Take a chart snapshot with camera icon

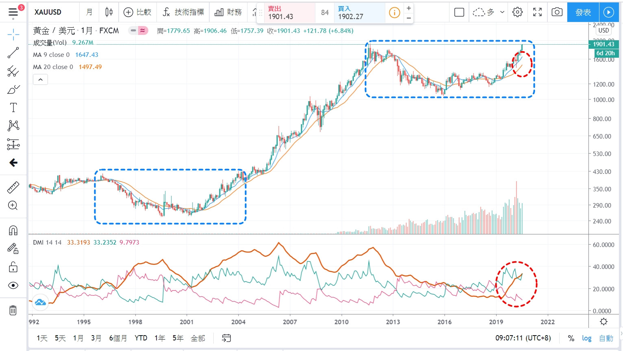tap(557, 12)
